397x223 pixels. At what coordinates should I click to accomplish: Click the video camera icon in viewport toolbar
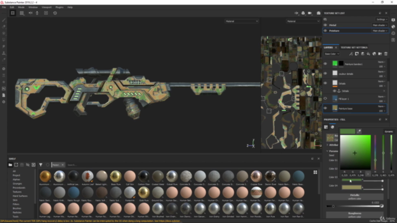[x=310, y=13]
